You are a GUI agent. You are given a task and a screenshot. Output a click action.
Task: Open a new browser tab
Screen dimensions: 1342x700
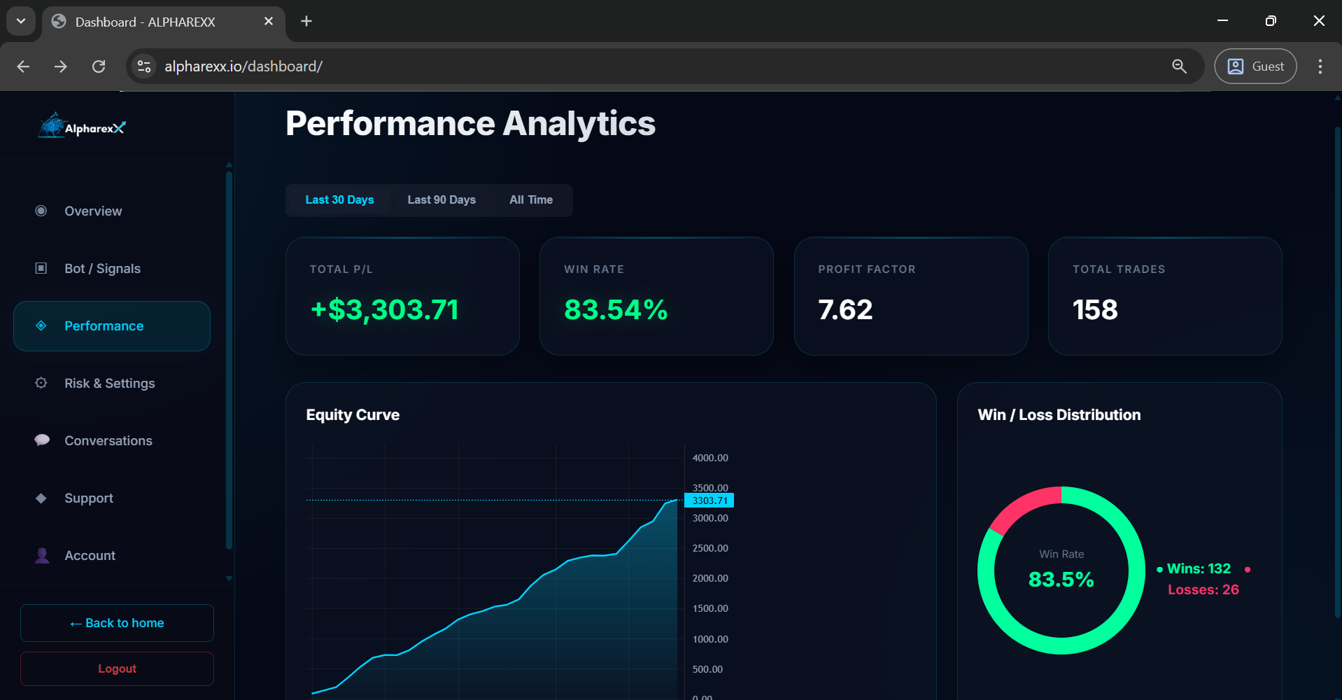coord(306,22)
